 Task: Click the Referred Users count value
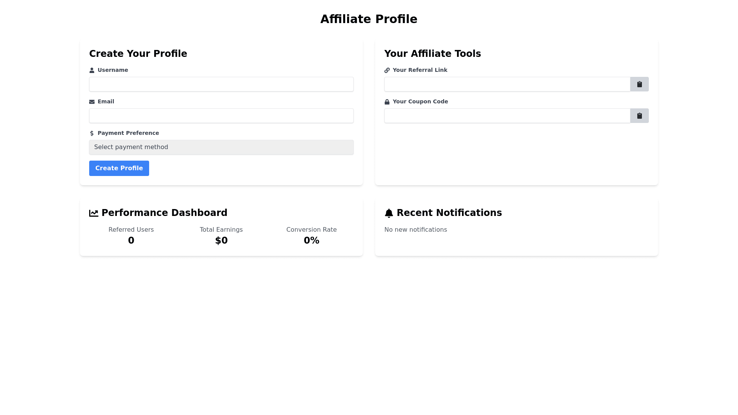click(x=131, y=241)
